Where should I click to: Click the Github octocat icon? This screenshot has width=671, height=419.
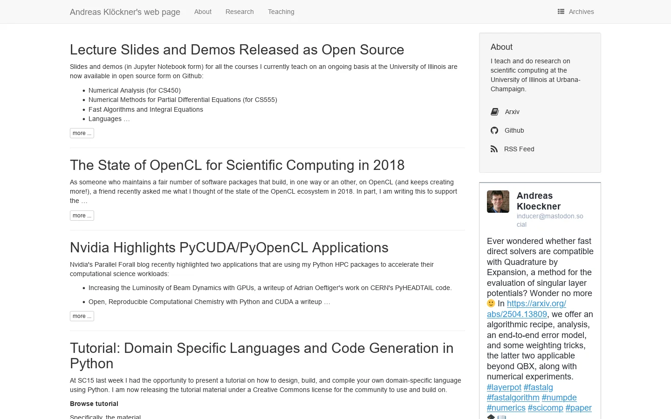click(x=494, y=130)
